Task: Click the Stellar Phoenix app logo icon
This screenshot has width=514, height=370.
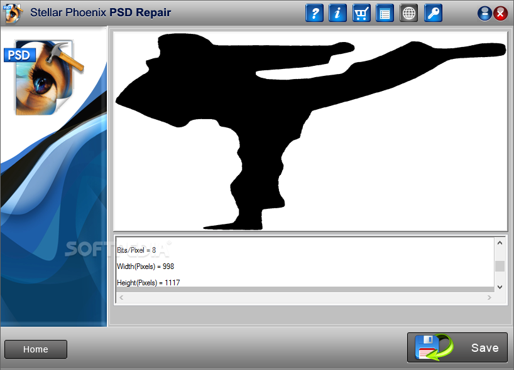Action: click(x=13, y=13)
